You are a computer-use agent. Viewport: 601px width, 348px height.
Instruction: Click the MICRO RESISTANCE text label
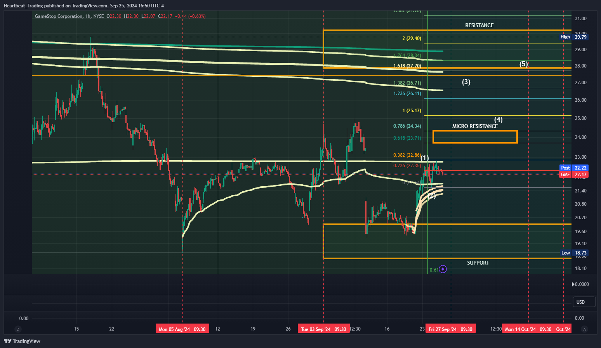click(475, 126)
